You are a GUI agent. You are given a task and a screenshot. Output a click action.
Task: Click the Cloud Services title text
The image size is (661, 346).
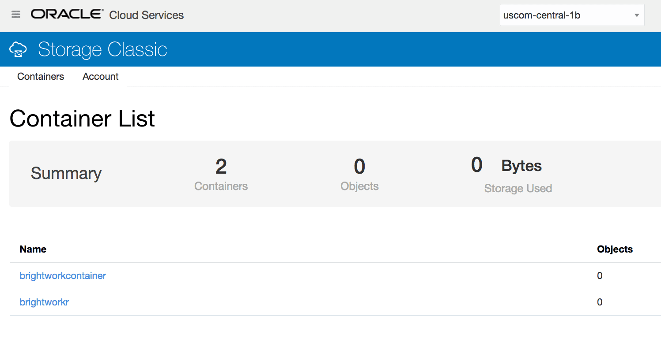point(147,15)
